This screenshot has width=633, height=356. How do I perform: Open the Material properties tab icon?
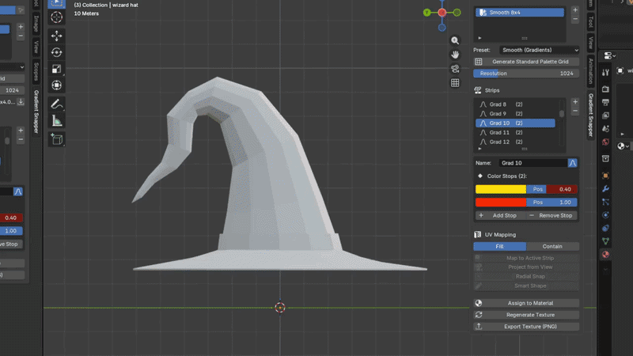pos(605,254)
